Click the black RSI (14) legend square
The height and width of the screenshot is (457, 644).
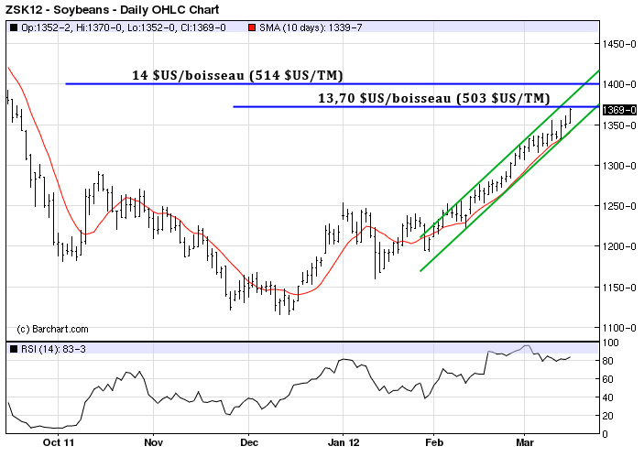pyautogui.click(x=13, y=349)
